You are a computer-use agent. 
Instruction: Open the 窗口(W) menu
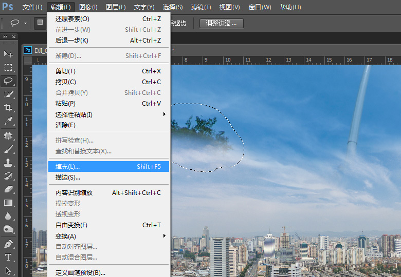click(x=260, y=7)
